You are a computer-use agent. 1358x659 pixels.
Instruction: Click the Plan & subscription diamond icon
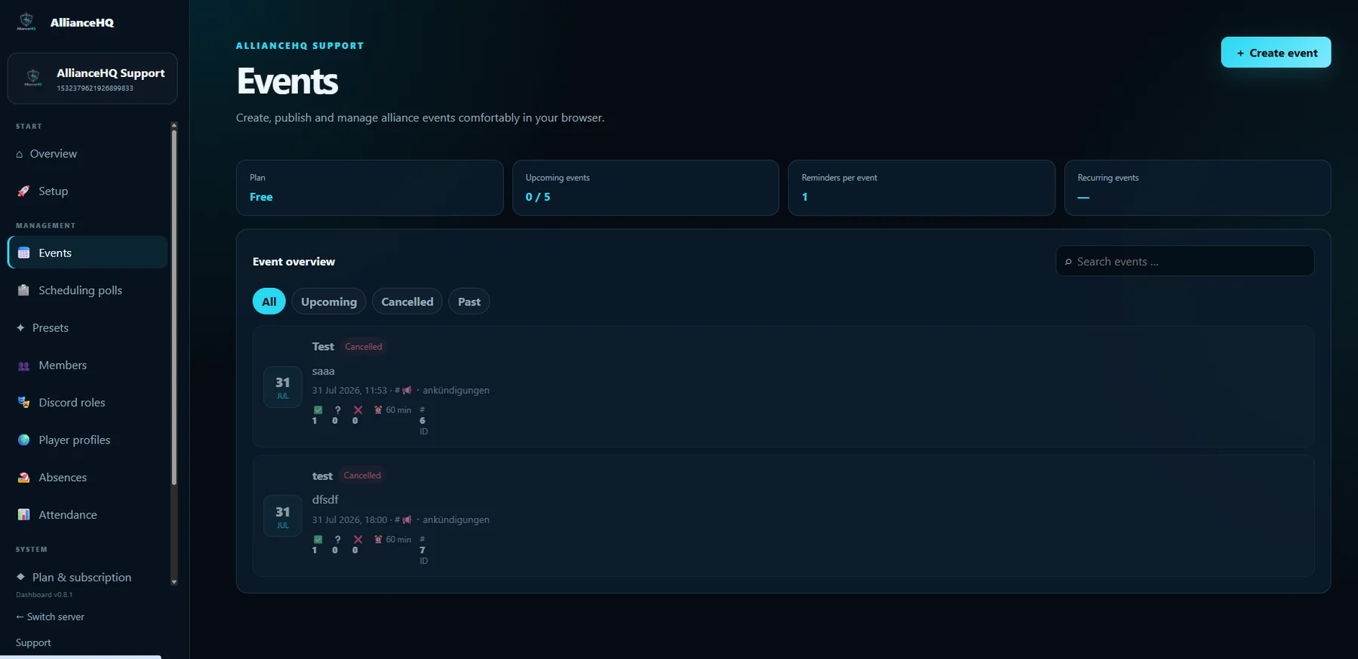pos(20,577)
